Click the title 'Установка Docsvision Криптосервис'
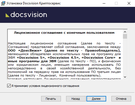 coord(33,3)
